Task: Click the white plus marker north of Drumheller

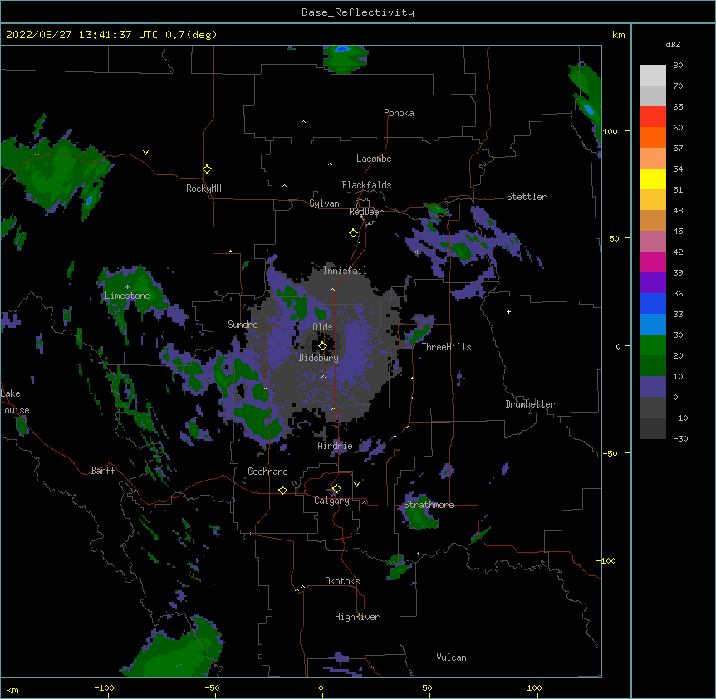Action: 508,311
